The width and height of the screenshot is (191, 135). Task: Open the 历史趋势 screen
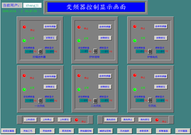click(124, 131)
